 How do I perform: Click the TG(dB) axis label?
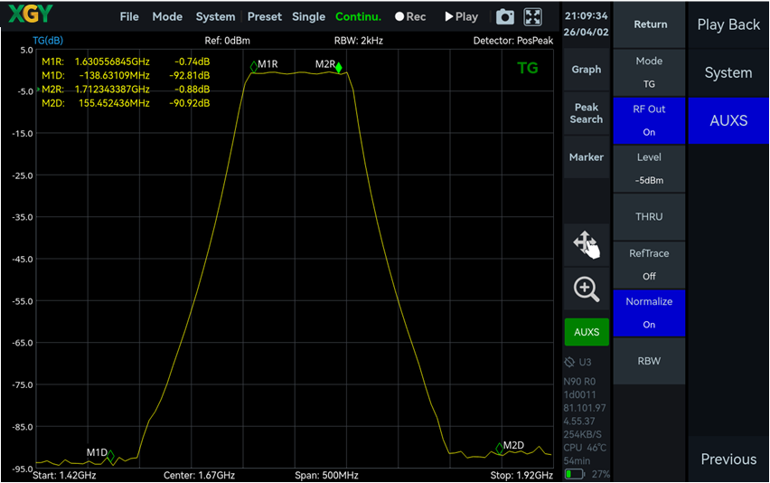tap(48, 41)
